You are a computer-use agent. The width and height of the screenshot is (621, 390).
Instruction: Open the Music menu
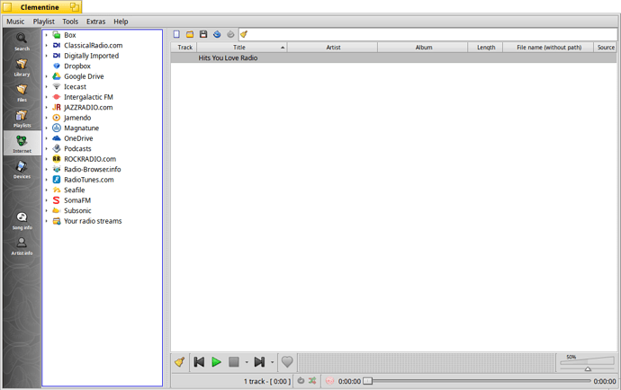point(15,22)
